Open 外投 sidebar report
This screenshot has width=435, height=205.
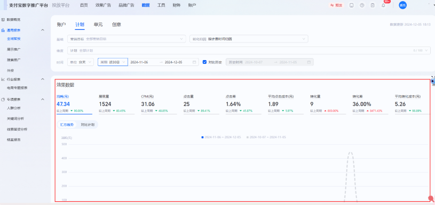tap(10, 70)
